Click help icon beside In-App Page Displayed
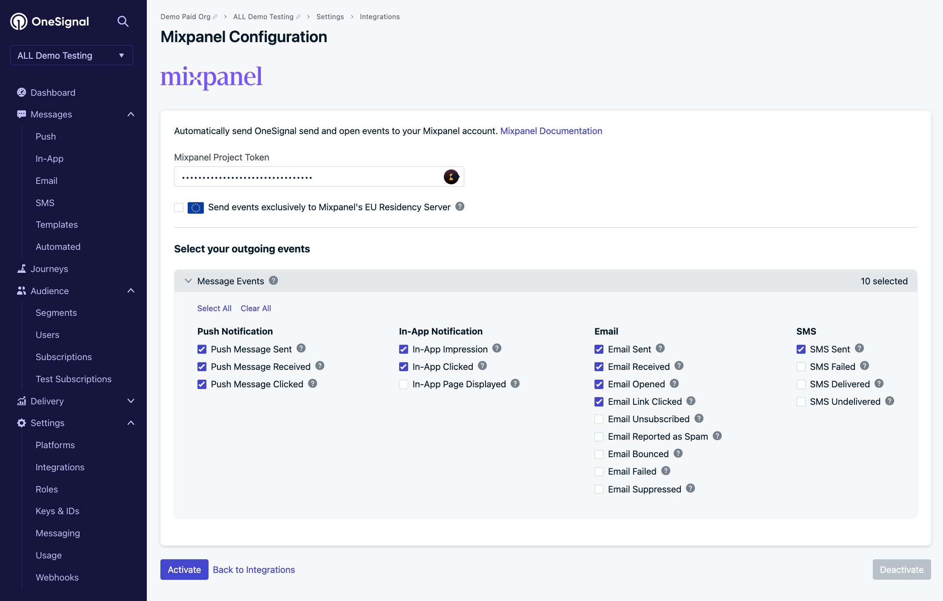The width and height of the screenshot is (943, 601). 515,383
